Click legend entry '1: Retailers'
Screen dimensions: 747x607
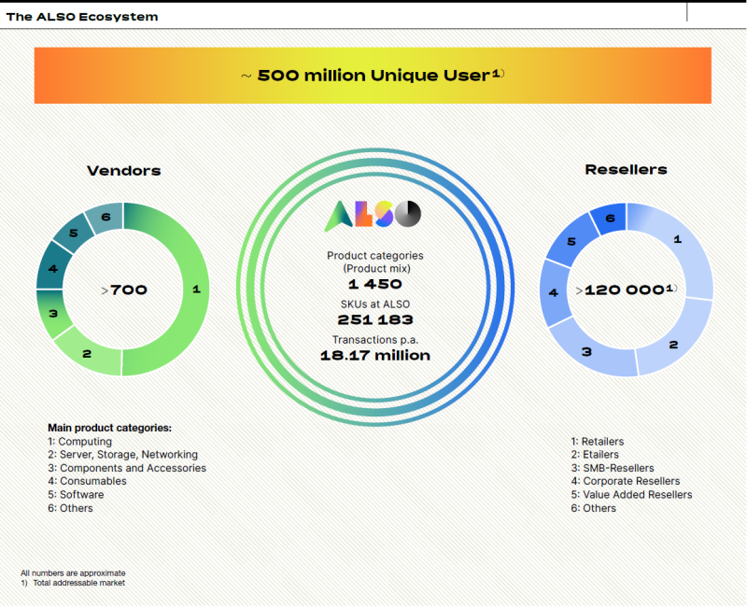tap(598, 442)
